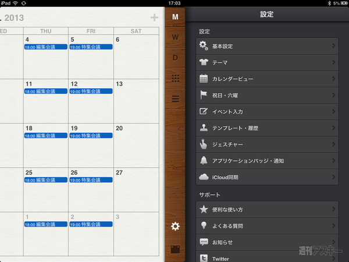This screenshot has width=349, height=262.
Task: Open よくある質問 support entry
Action: coord(267,226)
